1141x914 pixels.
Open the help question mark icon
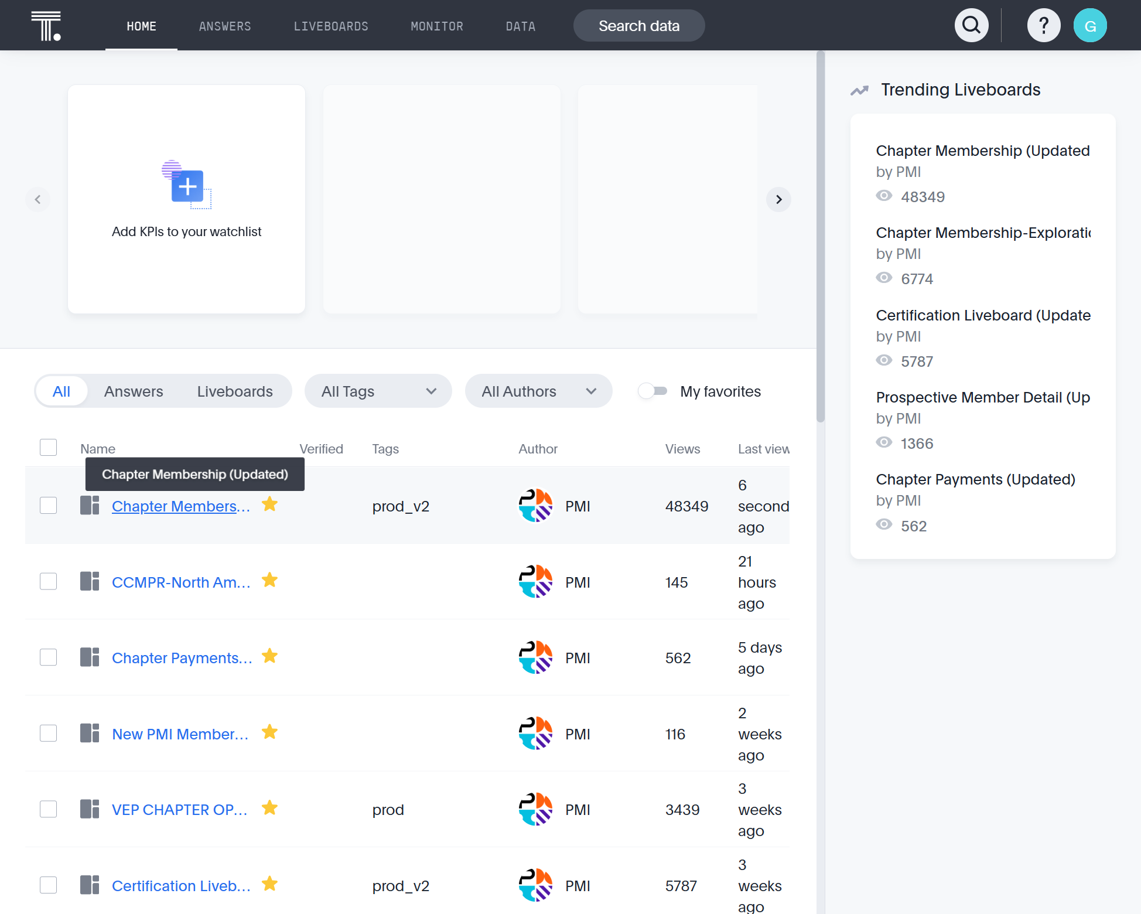point(1044,25)
